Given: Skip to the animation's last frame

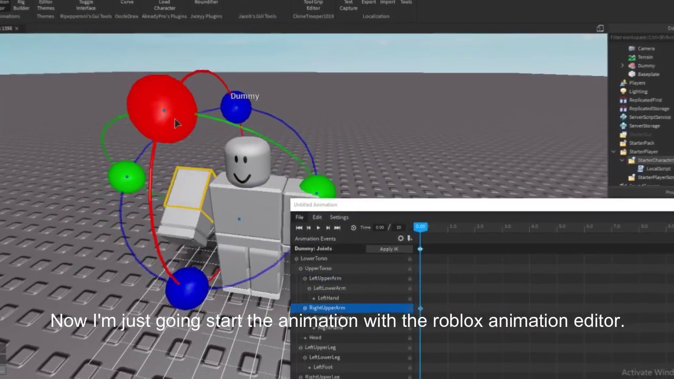Looking at the screenshot, I should 337,227.
